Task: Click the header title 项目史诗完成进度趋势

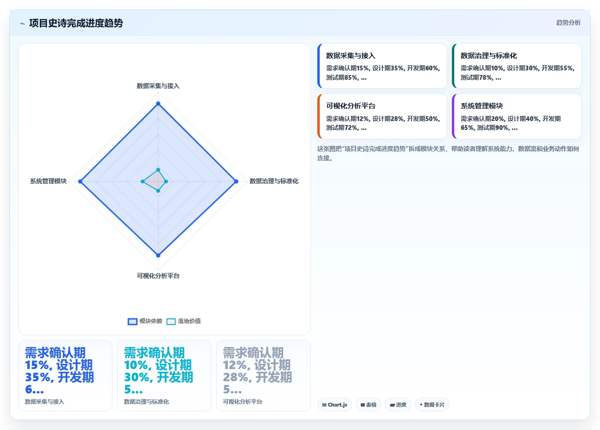Action: [76, 23]
